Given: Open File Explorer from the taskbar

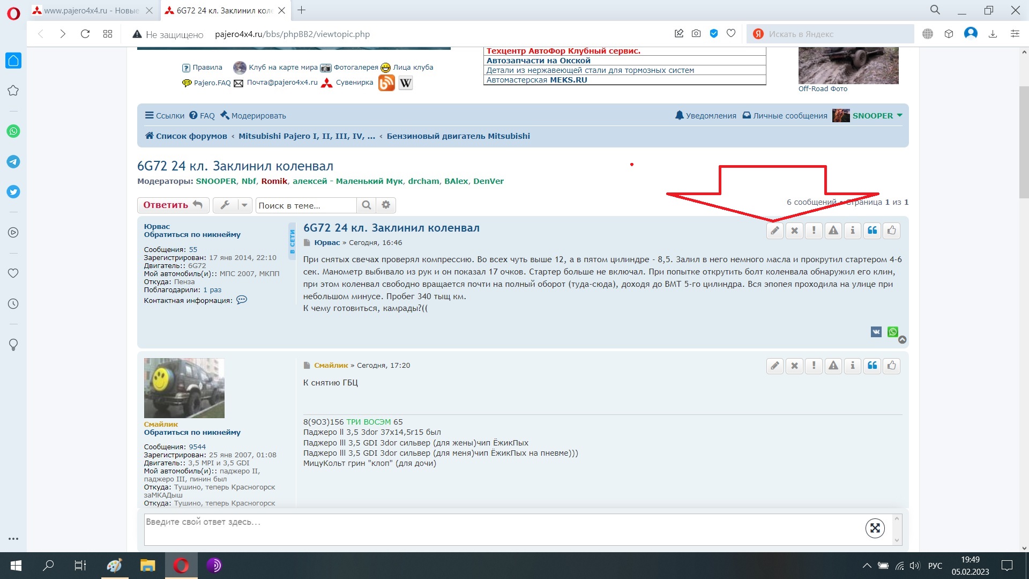Looking at the screenshot, I should [147, 566].
